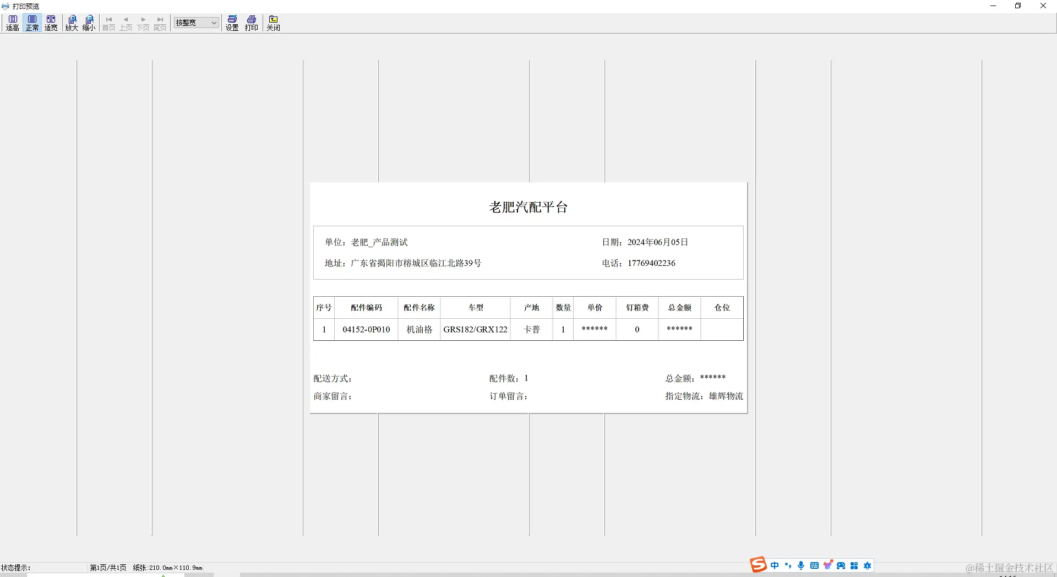Click the 订单留言 label
This screenshot has width=1057, height=577.
pyautogui.click(x=509, y=396)
